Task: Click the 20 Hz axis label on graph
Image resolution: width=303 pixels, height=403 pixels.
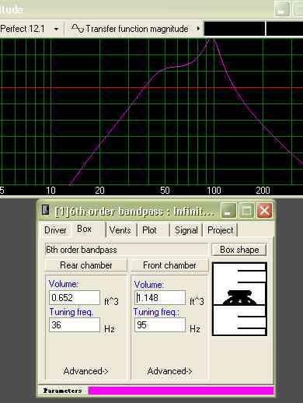Action: (99, 191)
